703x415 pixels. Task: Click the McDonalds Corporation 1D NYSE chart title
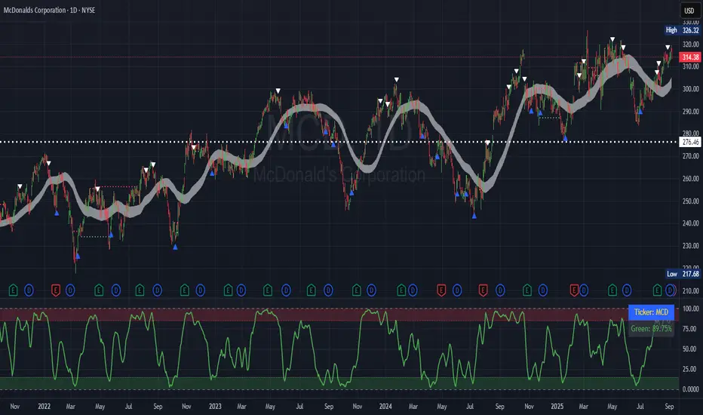click(49, 10)
